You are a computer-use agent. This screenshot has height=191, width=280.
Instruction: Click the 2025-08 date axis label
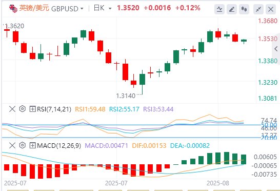[x=217, y=183]
